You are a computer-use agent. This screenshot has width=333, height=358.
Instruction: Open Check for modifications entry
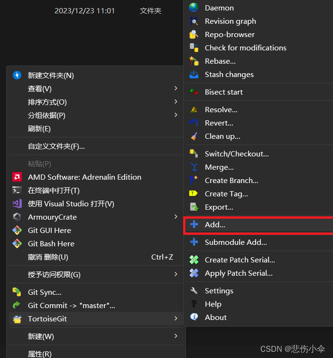tap(259, 48)
